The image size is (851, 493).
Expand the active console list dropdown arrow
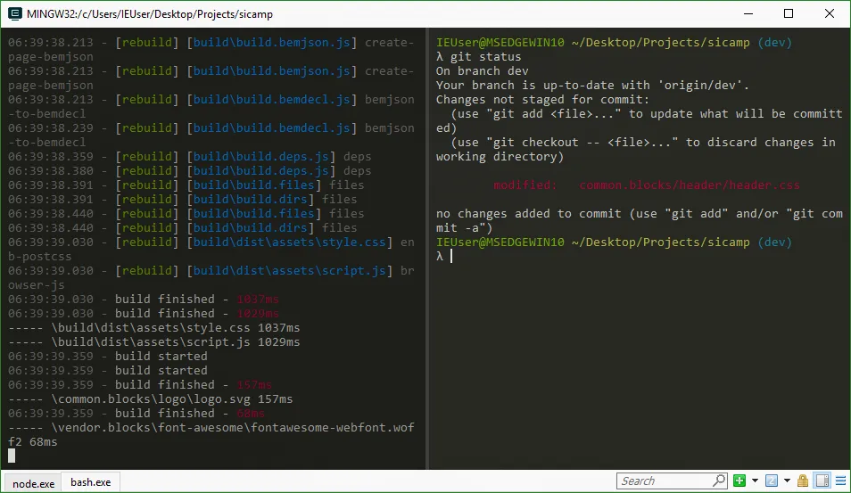787,481
